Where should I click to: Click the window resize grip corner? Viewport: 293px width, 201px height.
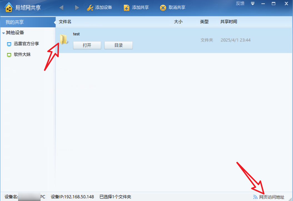click(290, 199)
